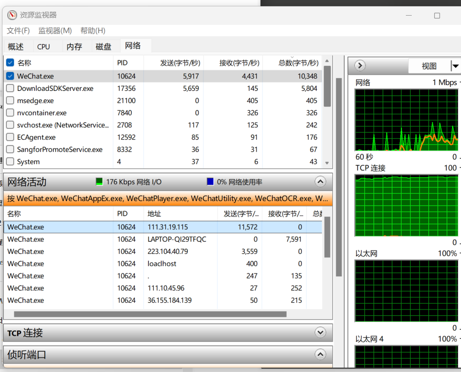This screenshot has width=461, height=372.
Task: Expand the TCP 连接 section chevron
Action: (x=320, y=332)
